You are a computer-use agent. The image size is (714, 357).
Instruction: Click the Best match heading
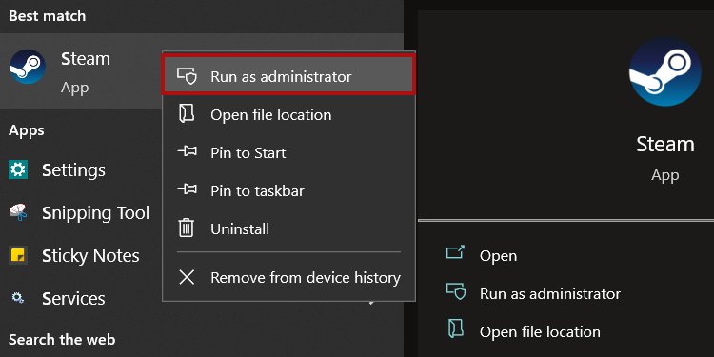pos(47,16)
